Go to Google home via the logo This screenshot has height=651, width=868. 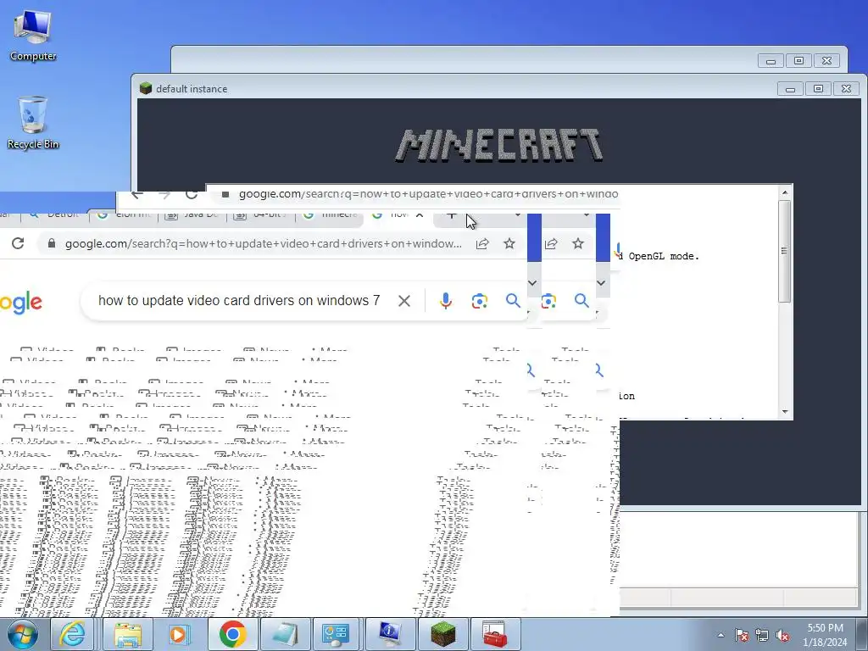tap(21, 303)
